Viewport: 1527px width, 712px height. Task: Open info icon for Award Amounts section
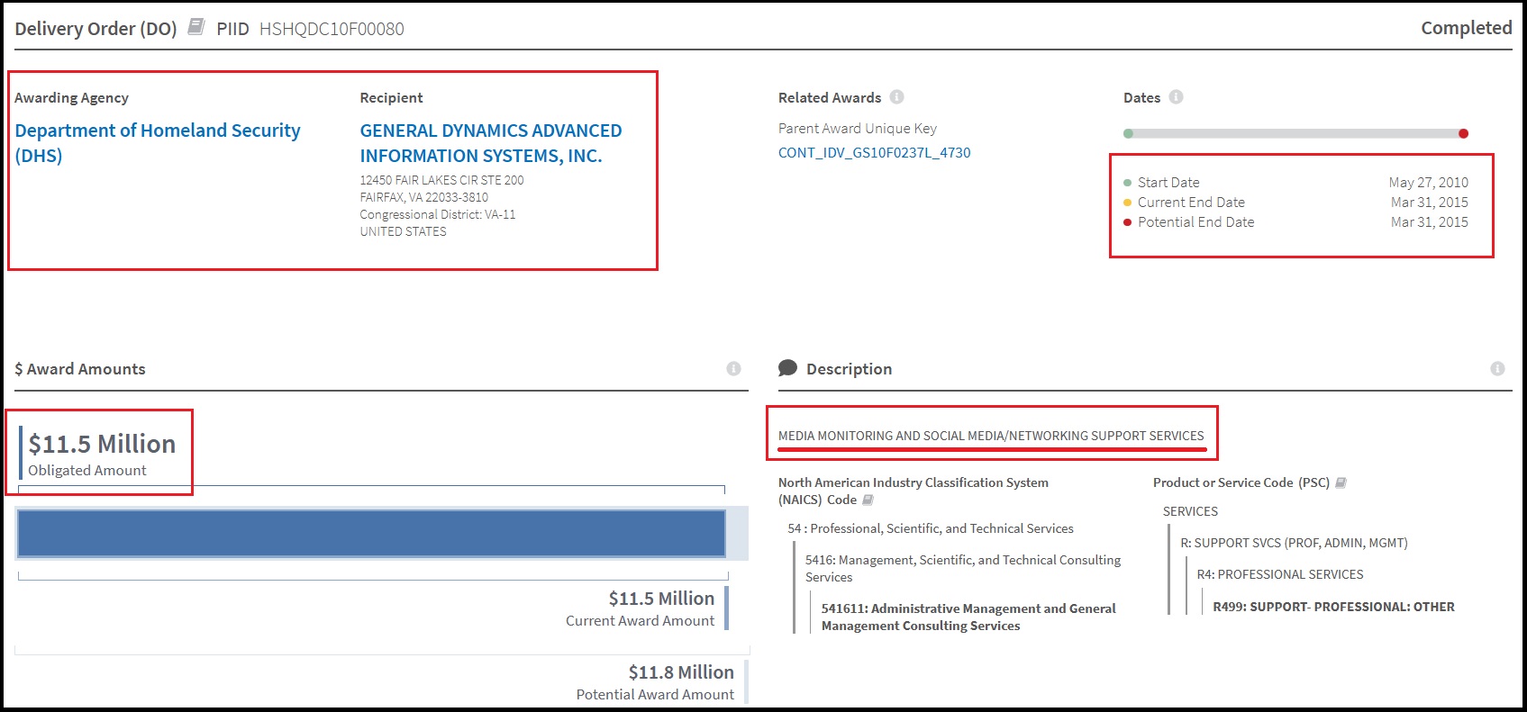click(733, 368)
